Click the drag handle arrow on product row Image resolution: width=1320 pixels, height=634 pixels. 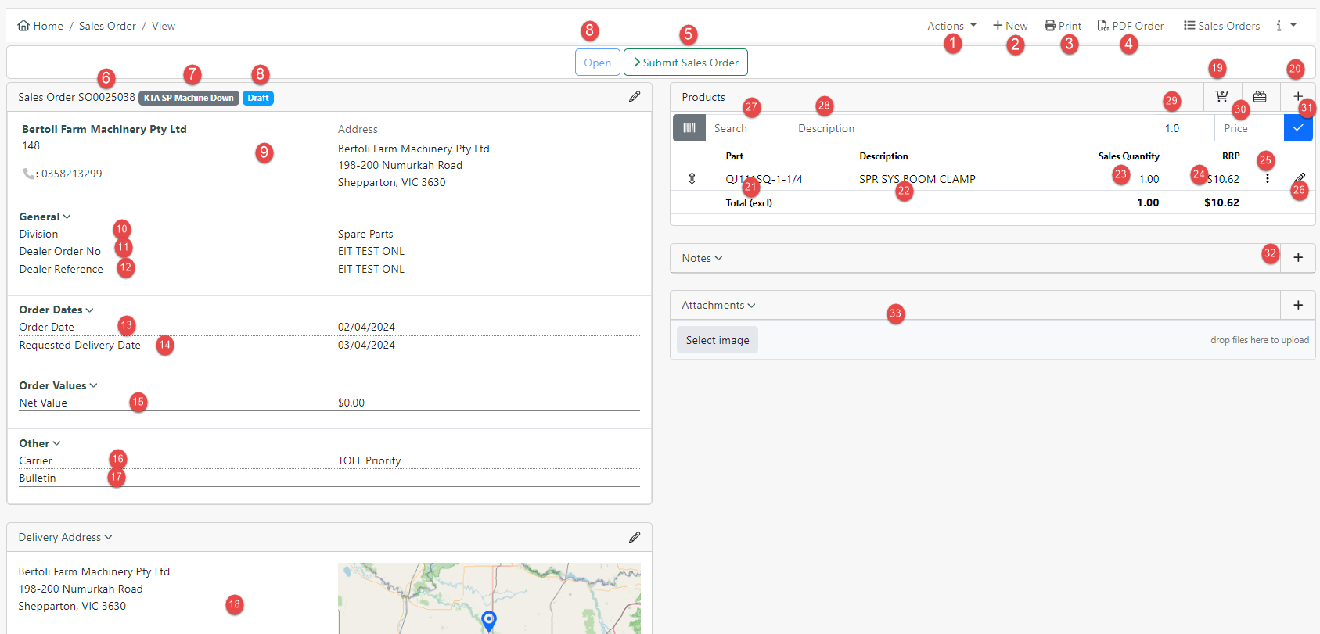click(x=692, y=179)
